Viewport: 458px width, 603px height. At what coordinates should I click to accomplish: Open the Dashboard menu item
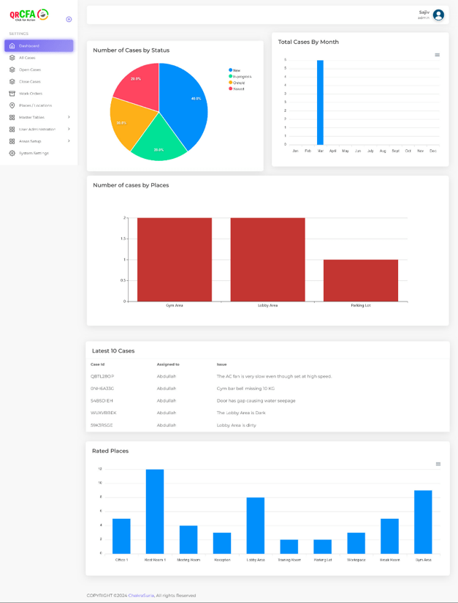[x=38, y=46]
